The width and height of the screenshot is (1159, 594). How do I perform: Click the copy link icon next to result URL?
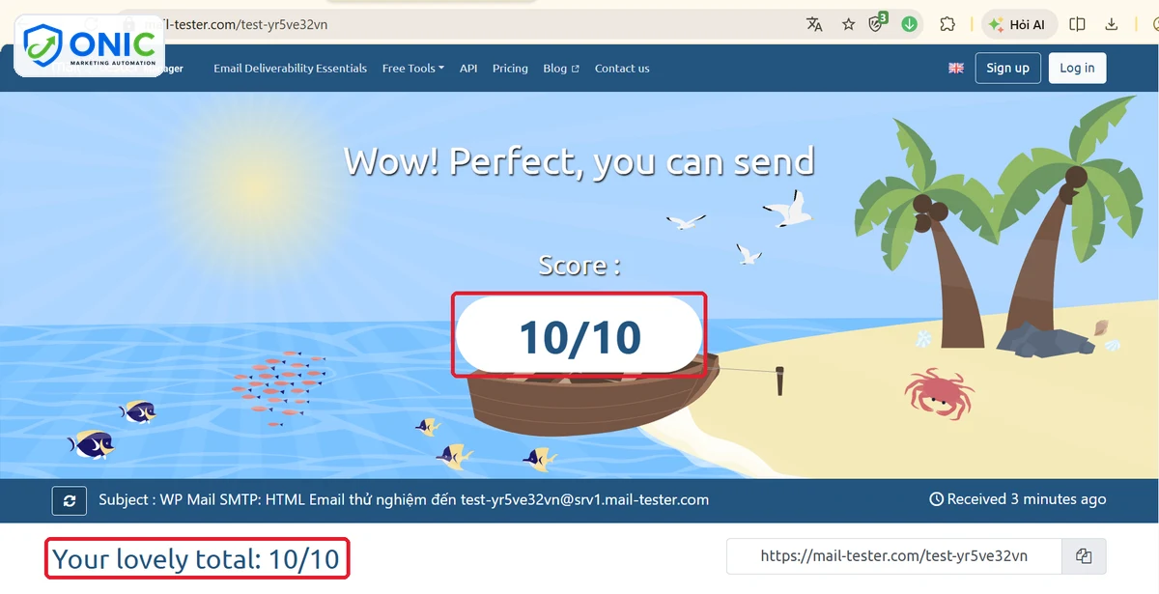click(x=1084, y=556)
